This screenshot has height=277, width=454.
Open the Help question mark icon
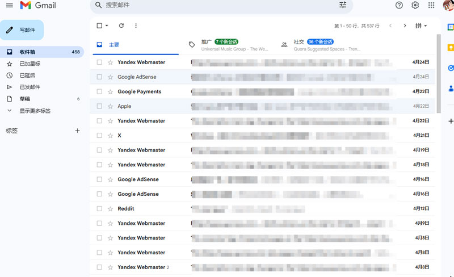[x=399, y=5]
